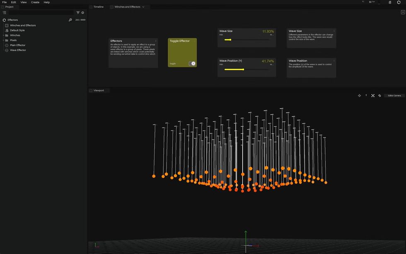
Task: Click the fit-to-view icon in the viewport toolbar
Action: coord(373,95)
